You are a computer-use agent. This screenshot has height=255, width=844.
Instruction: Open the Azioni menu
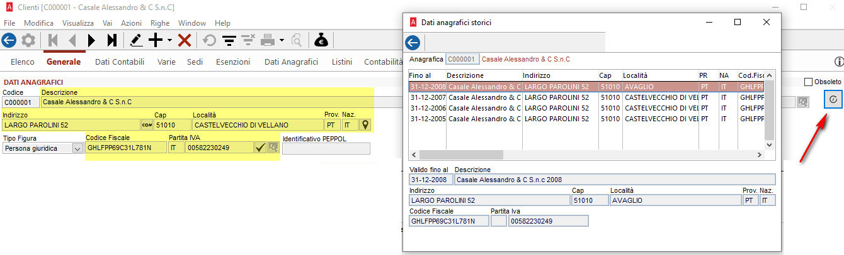(131, 23)
